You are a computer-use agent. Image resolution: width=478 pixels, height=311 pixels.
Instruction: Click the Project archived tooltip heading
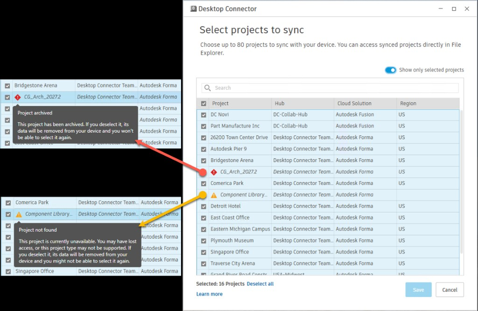tap(35, 113)
